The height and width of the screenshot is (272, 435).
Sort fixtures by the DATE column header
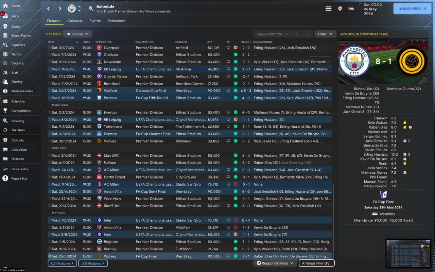[51, 42]
